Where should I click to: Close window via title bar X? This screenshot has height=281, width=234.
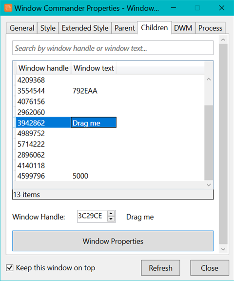point(222,8)
